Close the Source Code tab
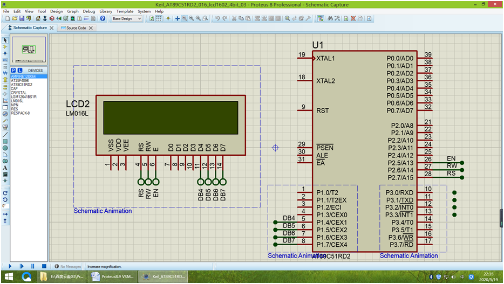The image size is (504, 284). (x=91, y=28)
